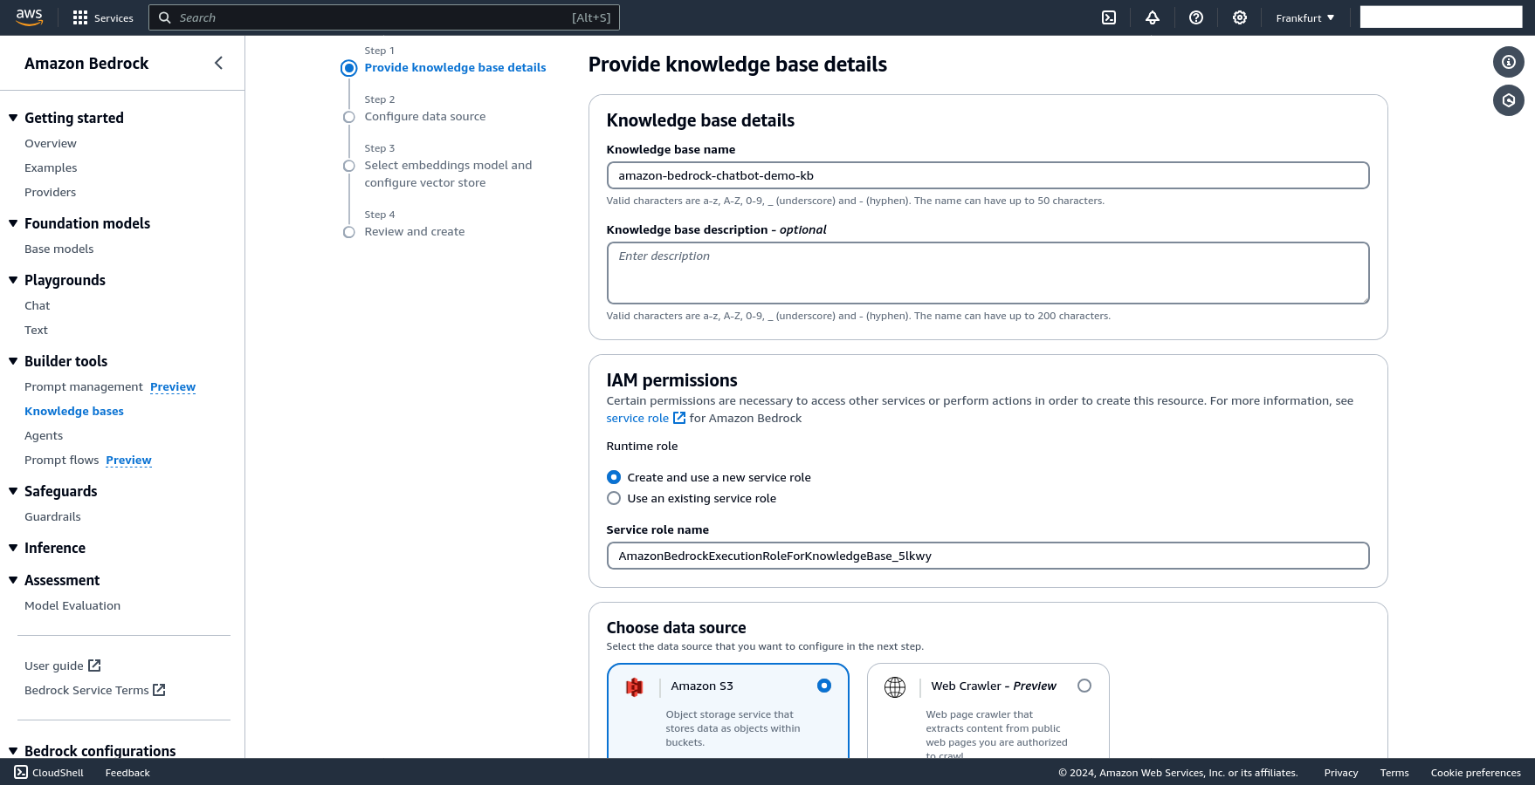Collapse the Builder tools section

(13, 361)
